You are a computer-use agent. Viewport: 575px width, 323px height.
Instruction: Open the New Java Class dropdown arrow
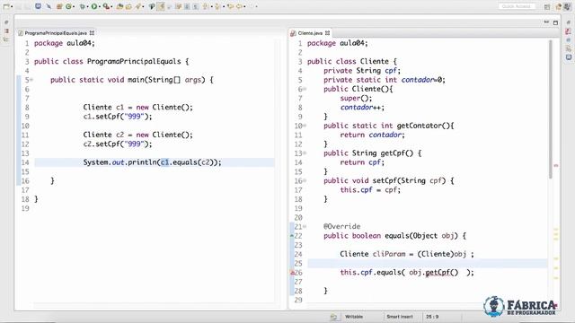74,6
